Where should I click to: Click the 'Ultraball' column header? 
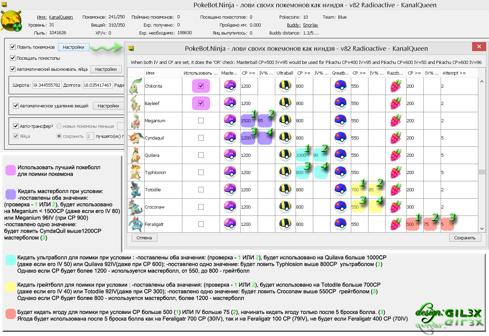coord(285,73)
